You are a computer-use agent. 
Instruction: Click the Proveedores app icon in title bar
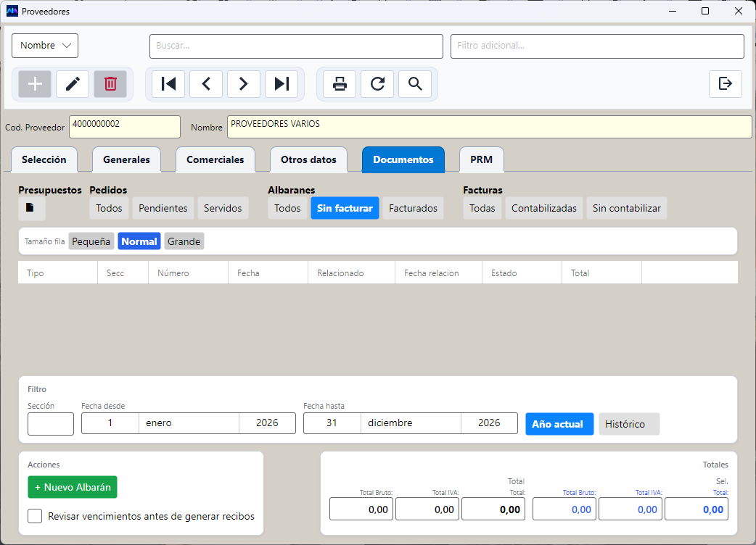point(12,11)
